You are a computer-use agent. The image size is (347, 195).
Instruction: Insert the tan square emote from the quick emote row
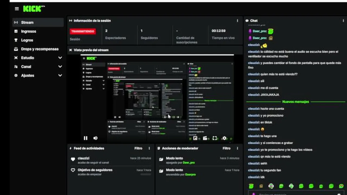tap(261, 186)
